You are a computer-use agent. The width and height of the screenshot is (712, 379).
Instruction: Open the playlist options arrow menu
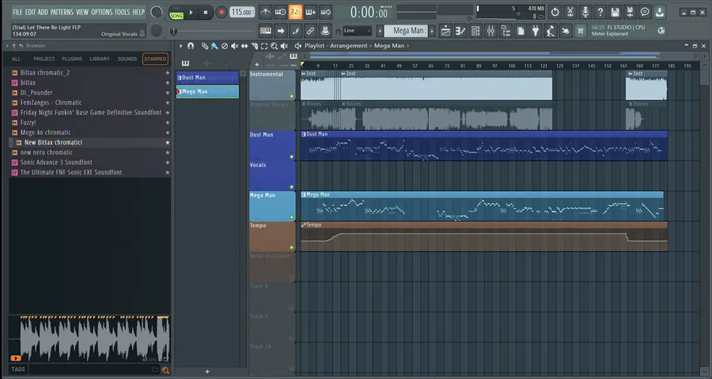click(180, 46)
